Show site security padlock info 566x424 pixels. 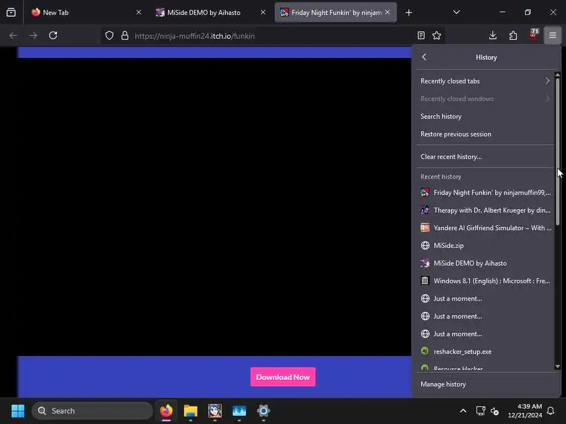[x=125, y=35]
